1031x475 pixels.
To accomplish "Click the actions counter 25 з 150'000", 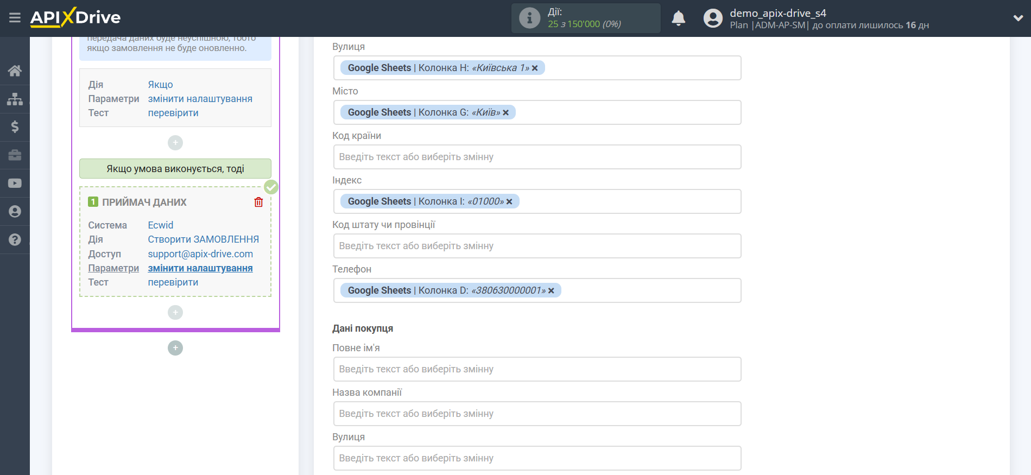I will tap(584, 24).
